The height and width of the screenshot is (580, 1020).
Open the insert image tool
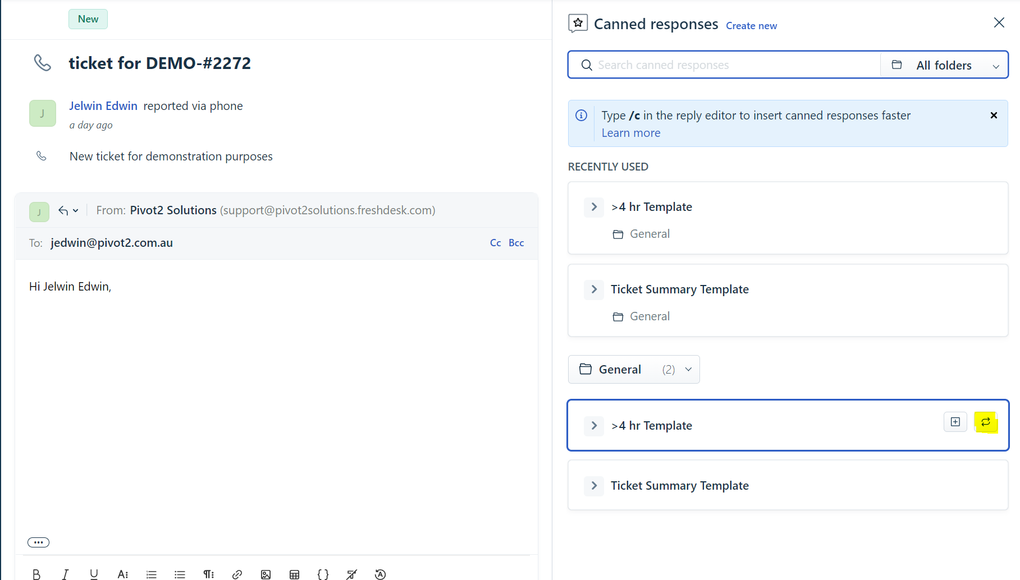click(x=266, y=574)
